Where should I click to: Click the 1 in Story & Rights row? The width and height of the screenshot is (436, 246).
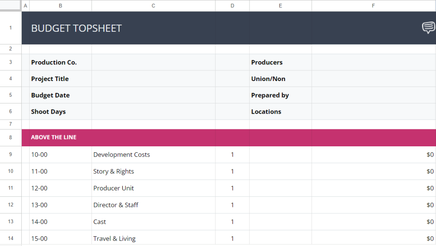pos(232,171)
